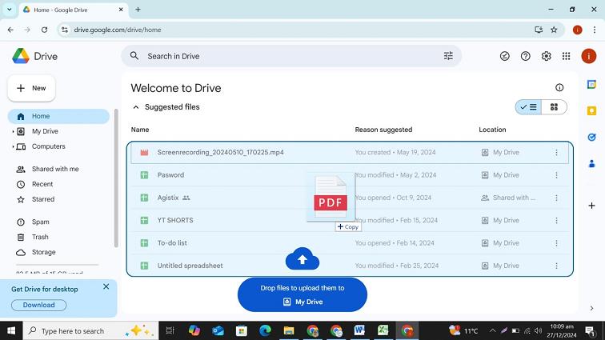Image resolution: width=605 pixels, height=340 pixels.
Task: Reload the Drive page
Action: click(x=44, y=30)
